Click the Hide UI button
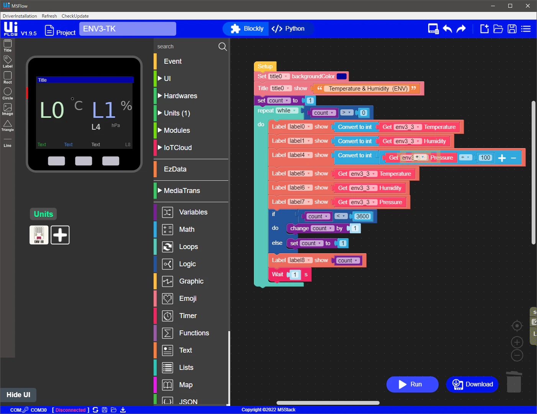 (18, 395)
